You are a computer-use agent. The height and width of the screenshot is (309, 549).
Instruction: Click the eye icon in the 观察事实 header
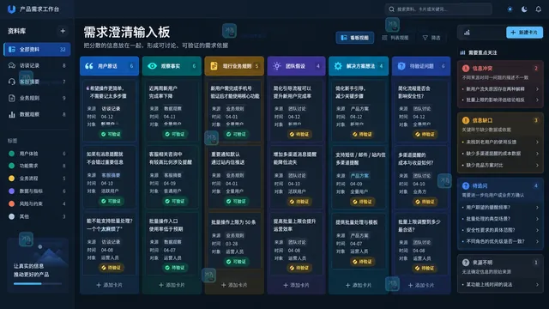tap(152, 66)
